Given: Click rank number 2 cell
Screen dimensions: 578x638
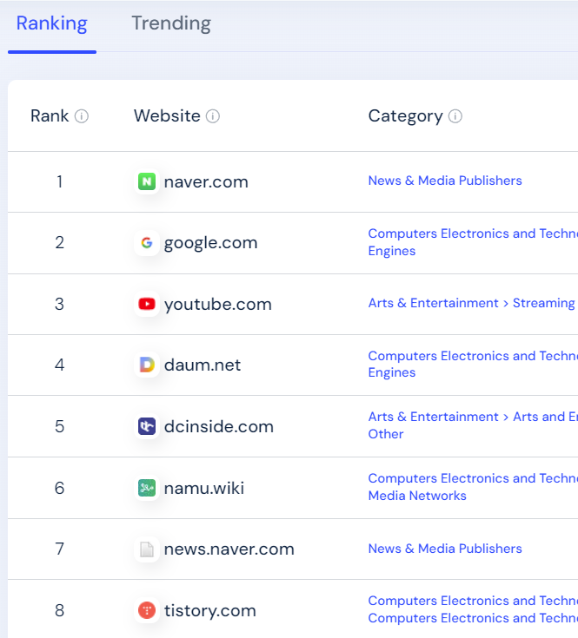Looking at the screenshot, I should click(59, 243).
